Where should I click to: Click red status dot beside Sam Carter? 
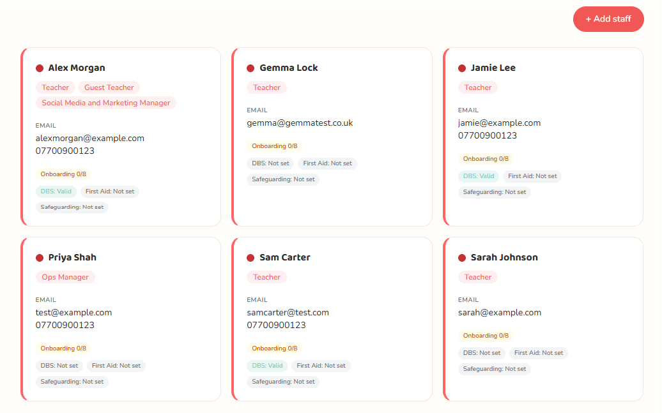click(250, 258)
